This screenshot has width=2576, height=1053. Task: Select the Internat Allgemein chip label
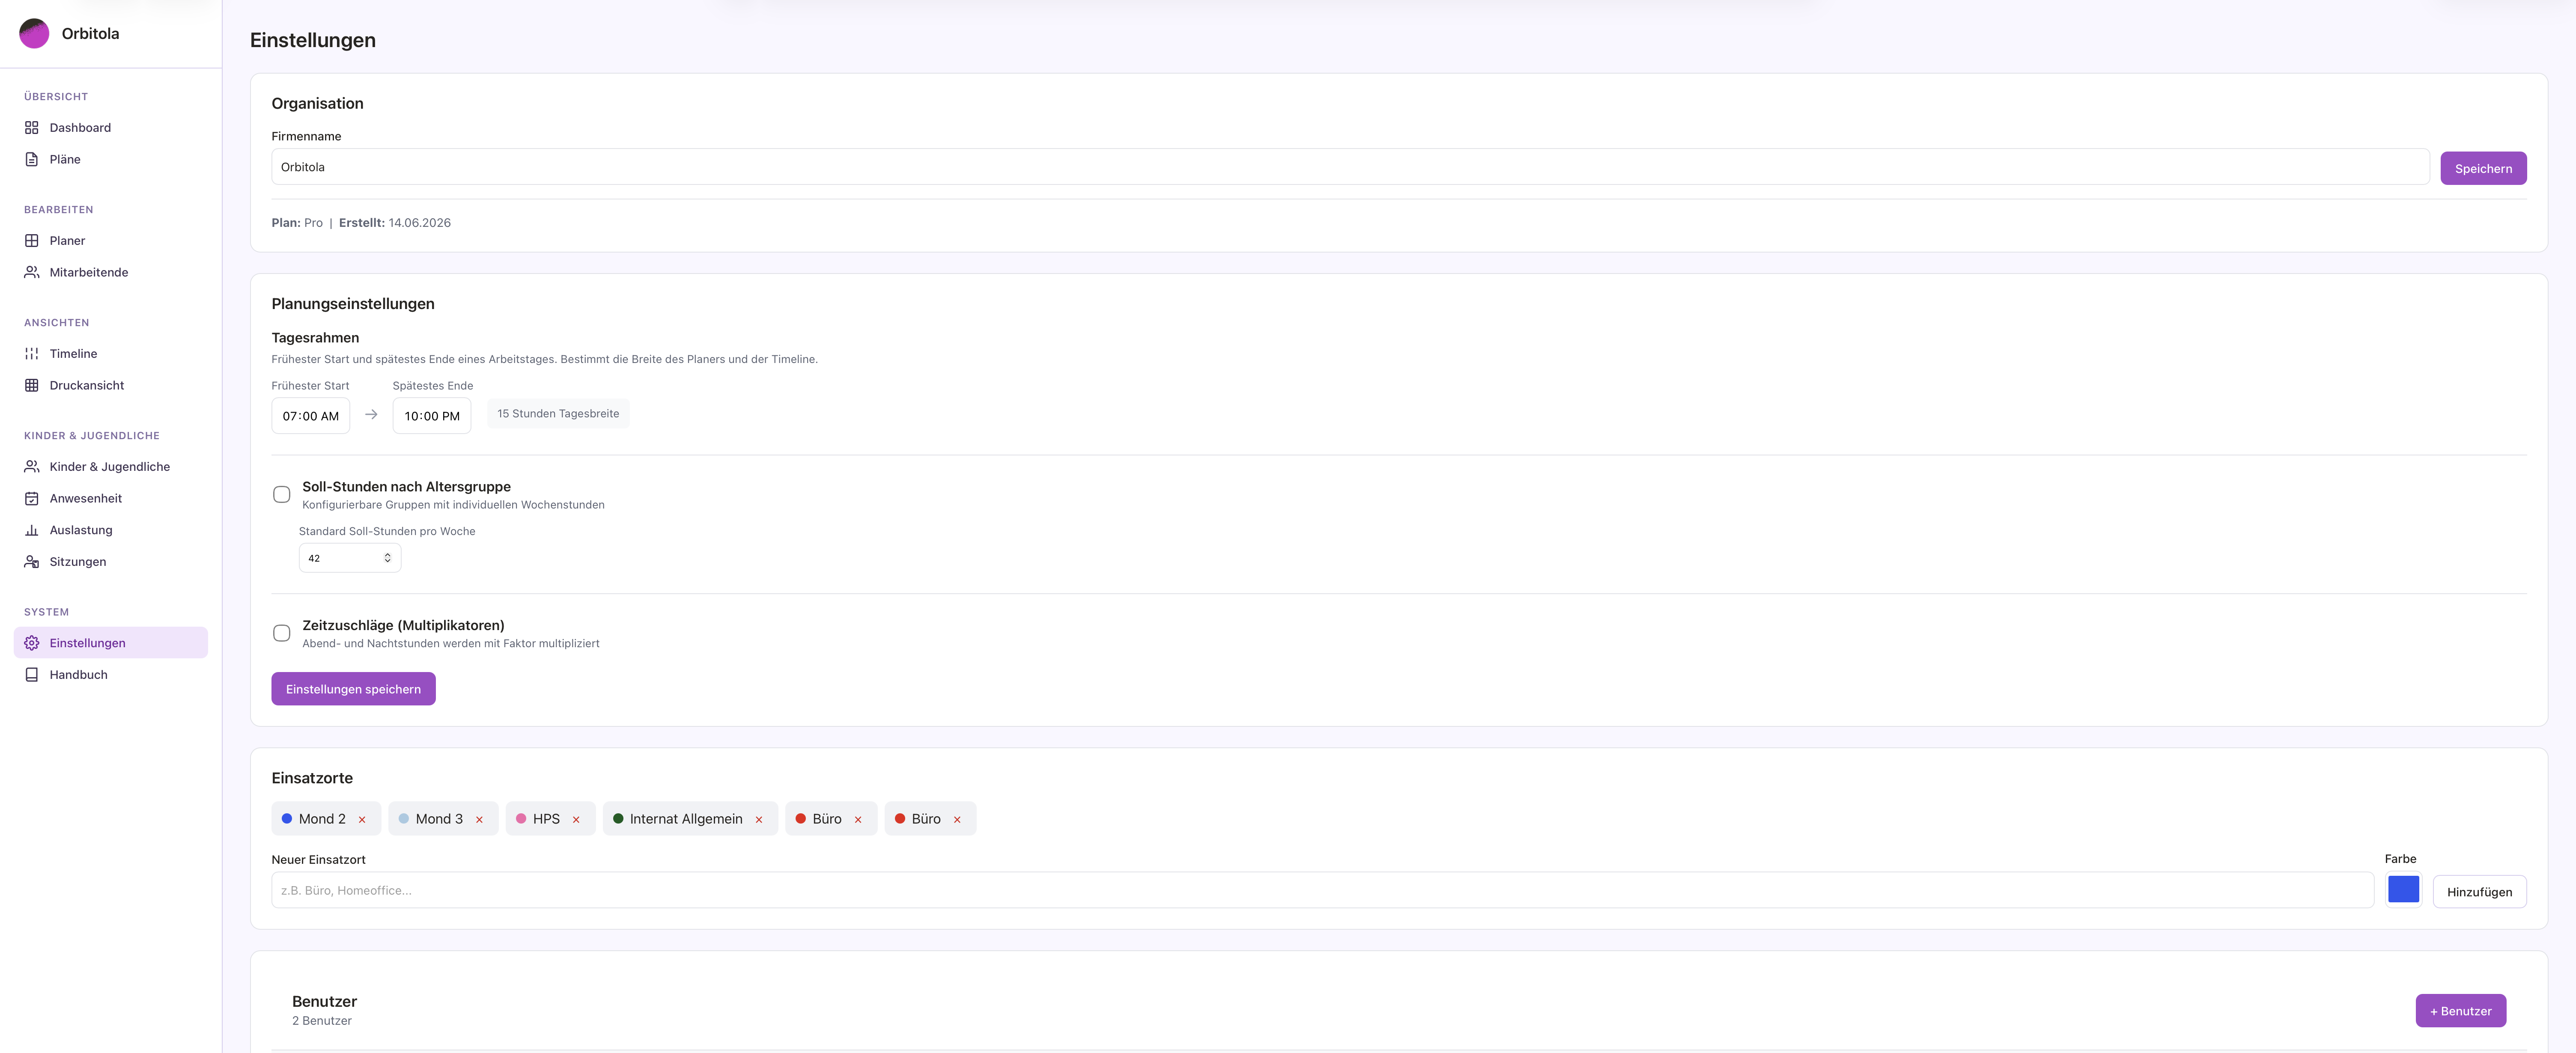pos(686,819)
